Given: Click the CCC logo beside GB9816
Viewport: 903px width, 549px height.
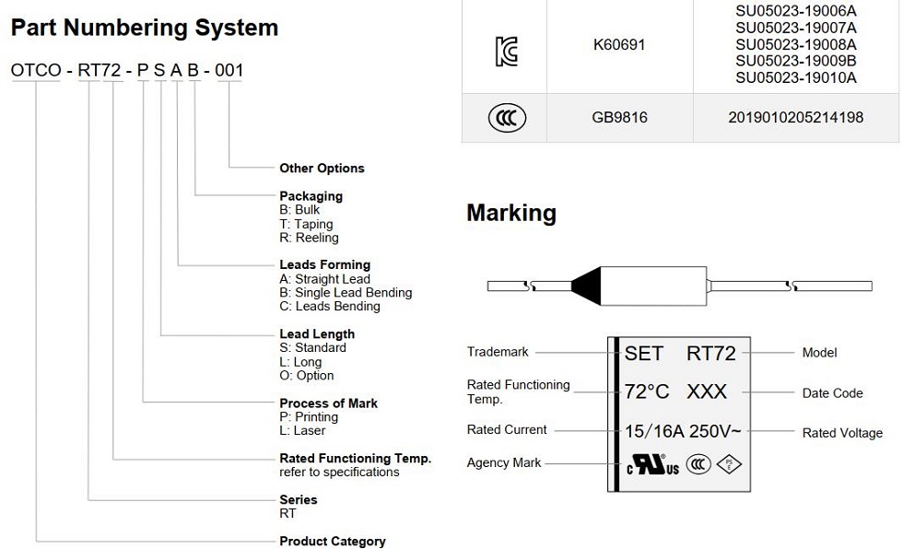Looking at the screenshot, I should pyautogui.click(x=506, y=118).
